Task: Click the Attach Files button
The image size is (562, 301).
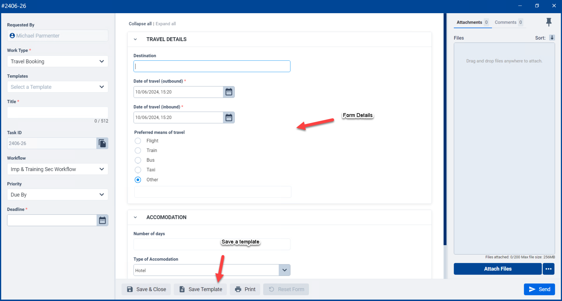Action: tap(497, 269)
